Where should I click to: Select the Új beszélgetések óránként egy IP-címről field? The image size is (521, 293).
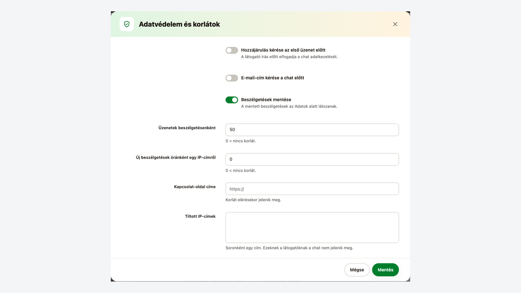coord(312,160)
